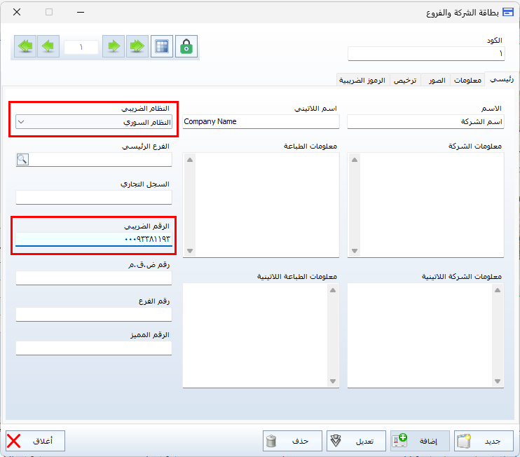Toggle the green lock icon
The image size is (520, 457).
coord(186,46)
